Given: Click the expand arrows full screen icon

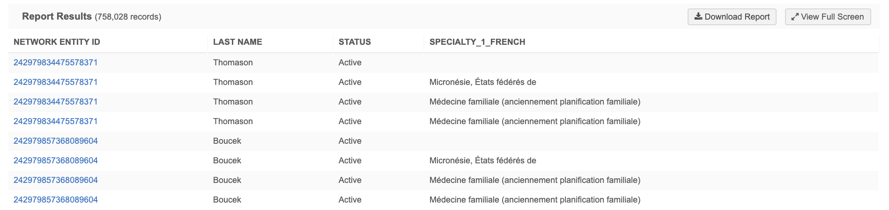Looking at the screenshot, I should click(795, 17).
